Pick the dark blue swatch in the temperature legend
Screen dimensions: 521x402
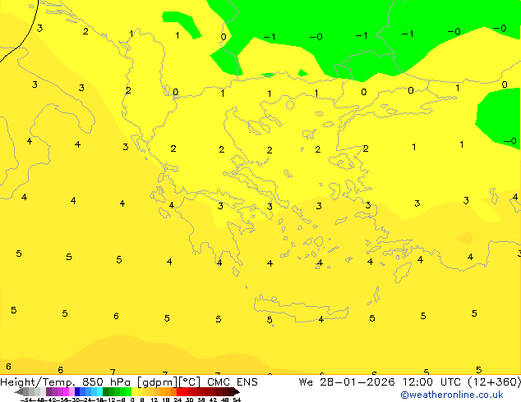click(x=77, y=392)
